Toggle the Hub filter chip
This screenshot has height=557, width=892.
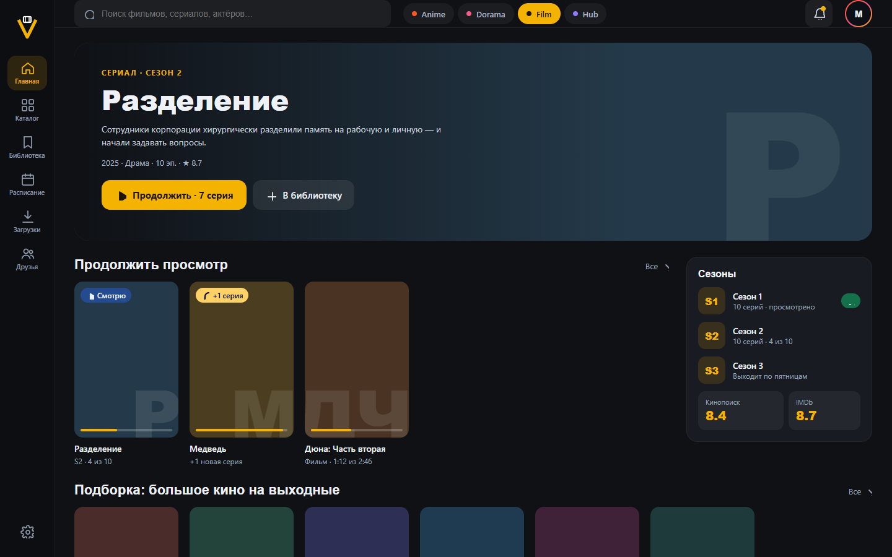[x=585, y=14]
